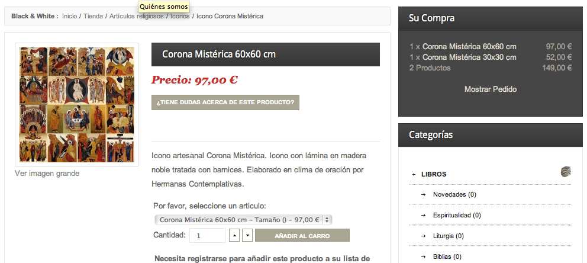The width and height of the screenshot is (587, 263).
Task: Click '¿Tiene dudas acerca de este producto?' button
Action: click(225, 102)
